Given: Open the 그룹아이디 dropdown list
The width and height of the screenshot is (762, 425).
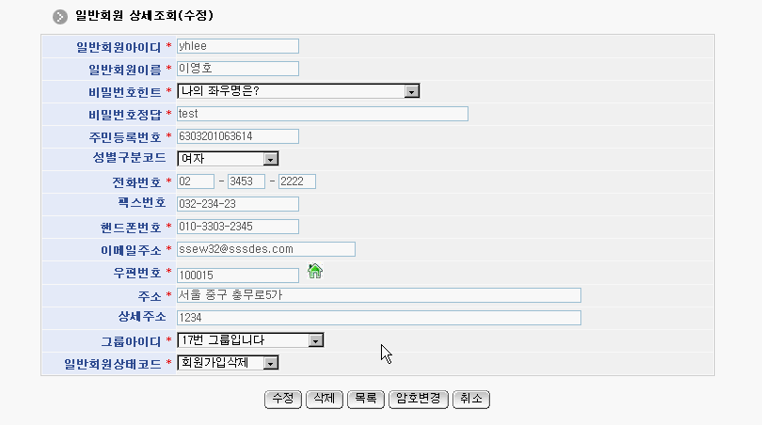Looking at the screenshot, I should pos(250,340).
